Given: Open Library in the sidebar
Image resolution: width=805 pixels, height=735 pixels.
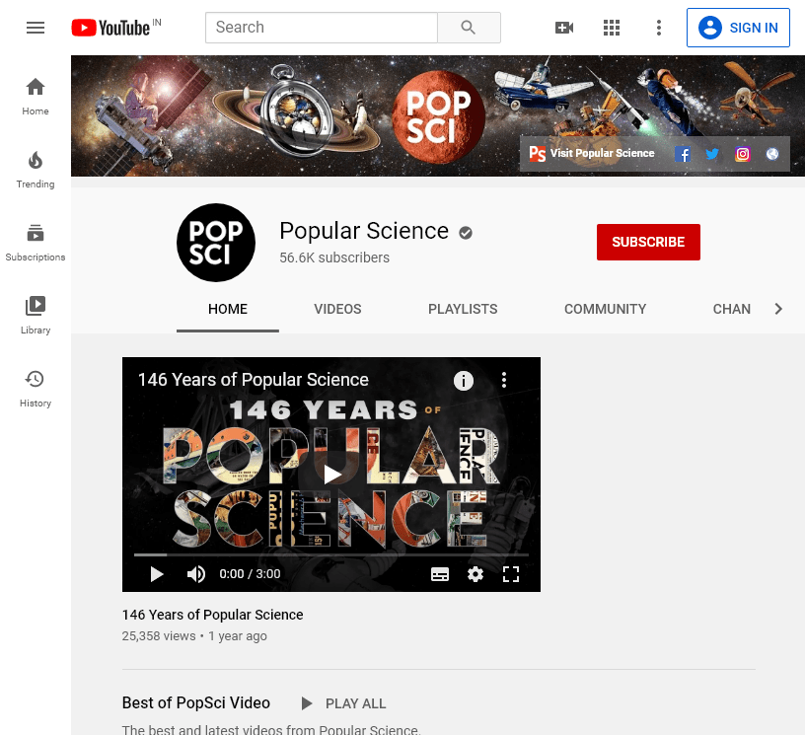Looking at the screenshot, I should [x=36, y=316].
